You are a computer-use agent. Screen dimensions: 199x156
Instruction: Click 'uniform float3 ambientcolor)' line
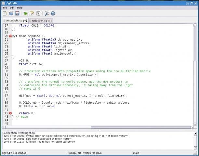[x=52, y=54]
